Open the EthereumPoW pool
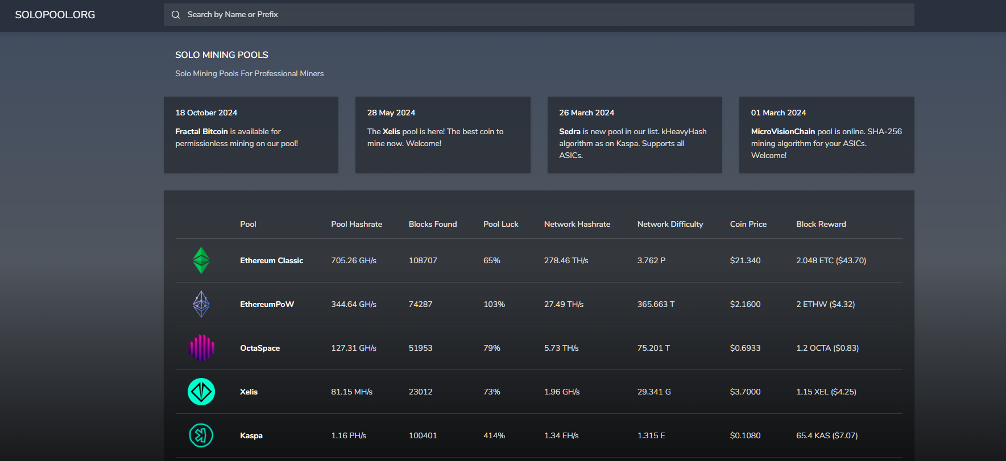The width and height of the screenshot is (1006, 461). [267, 304]
